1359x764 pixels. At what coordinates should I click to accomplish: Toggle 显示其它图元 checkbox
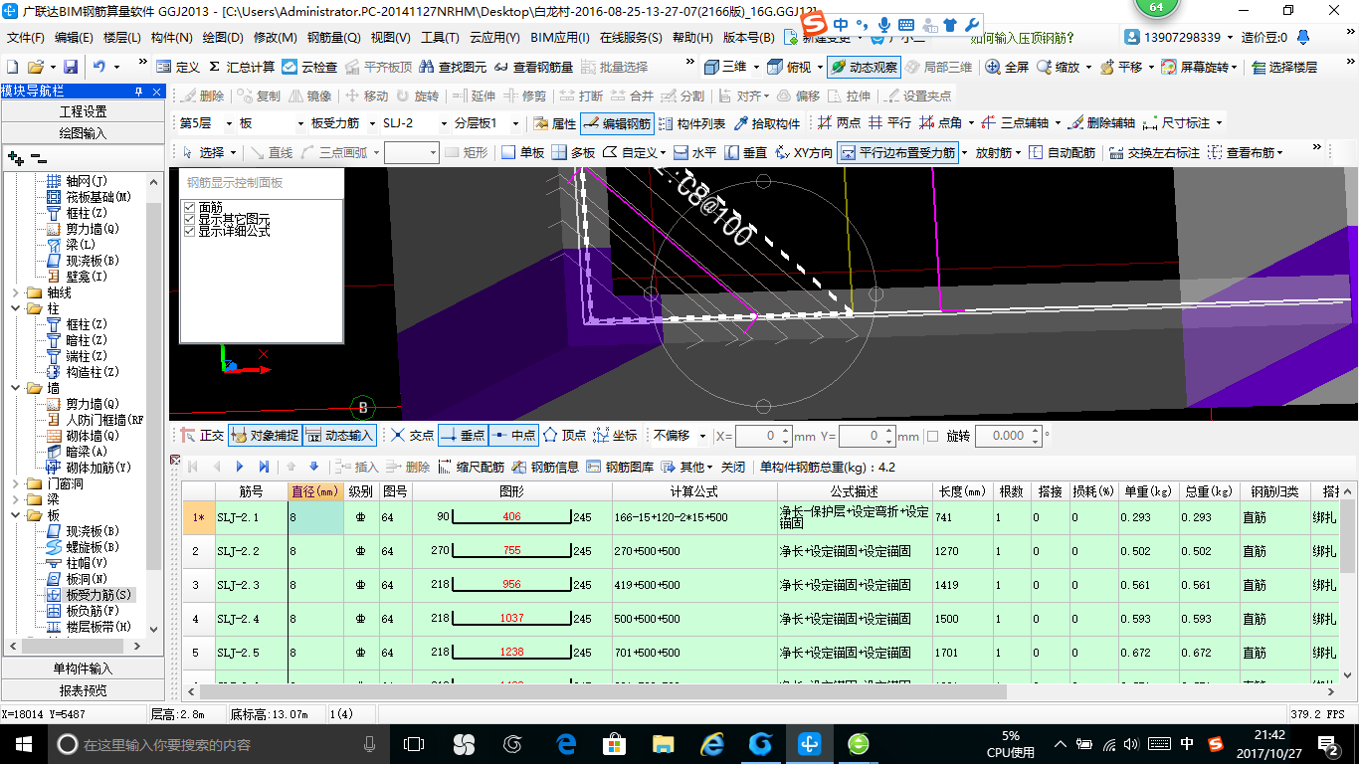pyautogui.click(x=190, y=219)
